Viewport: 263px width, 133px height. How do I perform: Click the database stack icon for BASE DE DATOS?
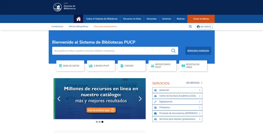click(60, 66)
